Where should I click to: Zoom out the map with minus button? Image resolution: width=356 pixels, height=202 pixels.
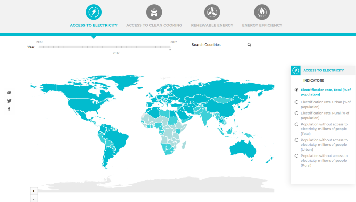point(34,199)
